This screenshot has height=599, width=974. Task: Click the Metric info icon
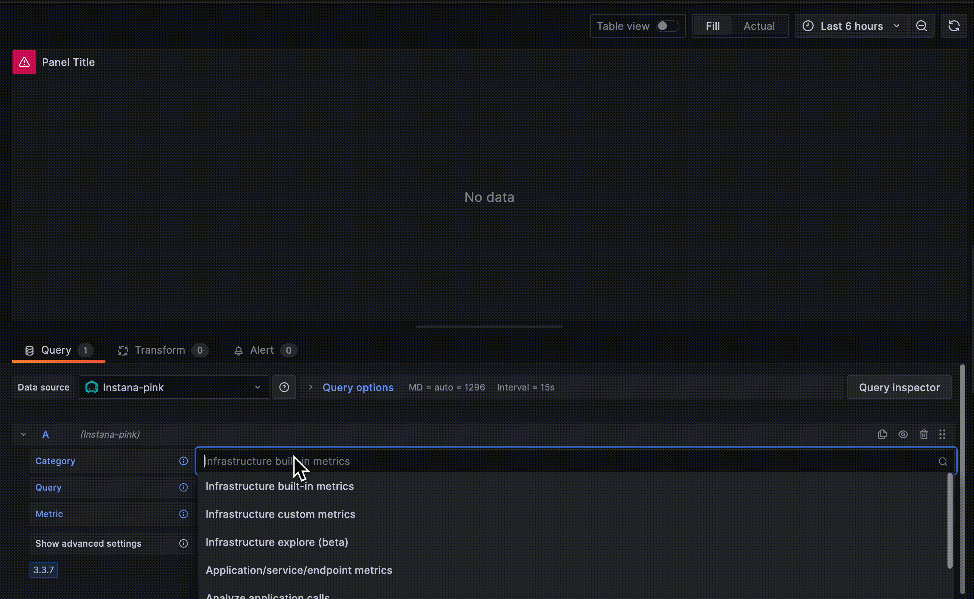click(x=183, y=514)
